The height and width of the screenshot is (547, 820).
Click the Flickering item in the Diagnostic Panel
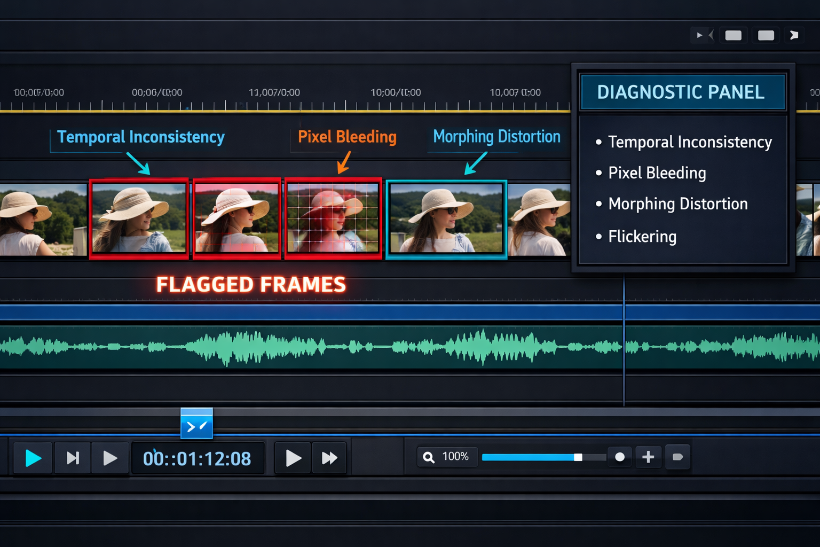click(x=642, y=236)
